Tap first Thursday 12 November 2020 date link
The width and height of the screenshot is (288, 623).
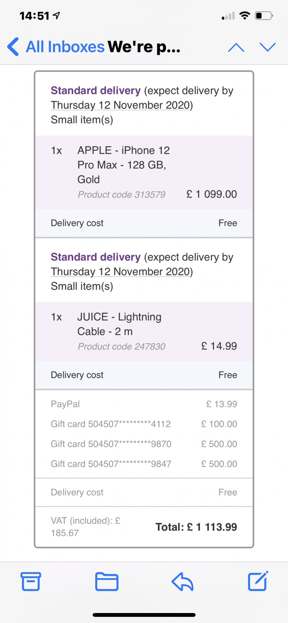122,105
